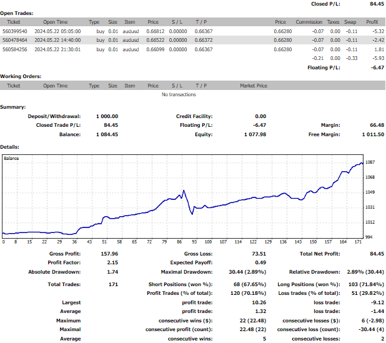This screenshot has height=343, width=386.
Task: Click Equity value 1 077.98
Action: 255,134
